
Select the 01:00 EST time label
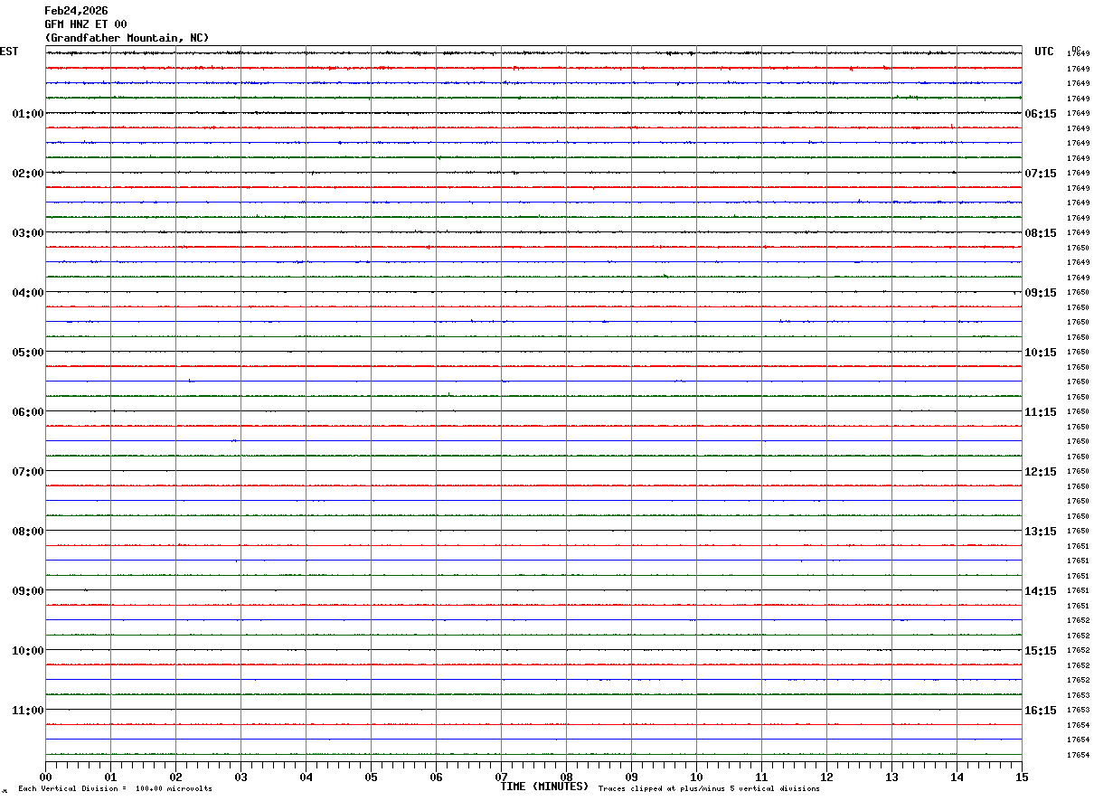28,113
